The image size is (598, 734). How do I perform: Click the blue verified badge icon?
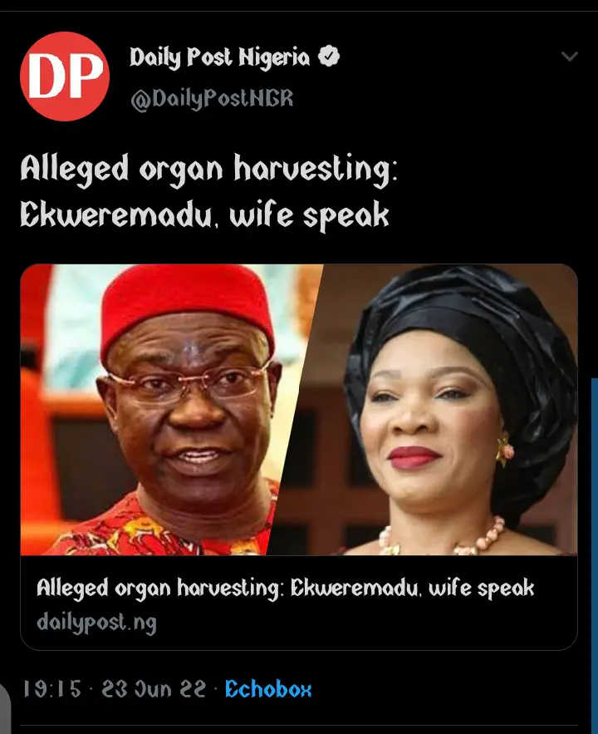tap(329, 57)
